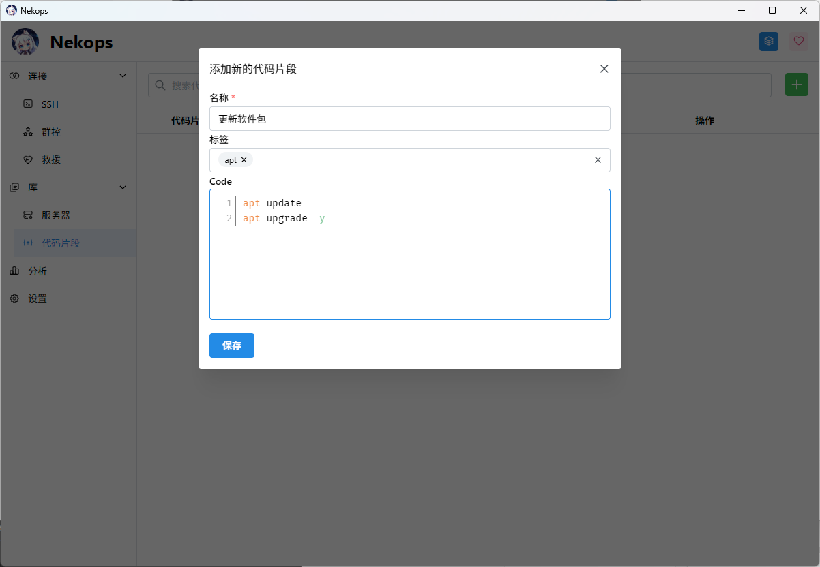This screenshot has height=567, width=820.
Task: Select 分析 in the sidebar menu
Action: [38, 271]
